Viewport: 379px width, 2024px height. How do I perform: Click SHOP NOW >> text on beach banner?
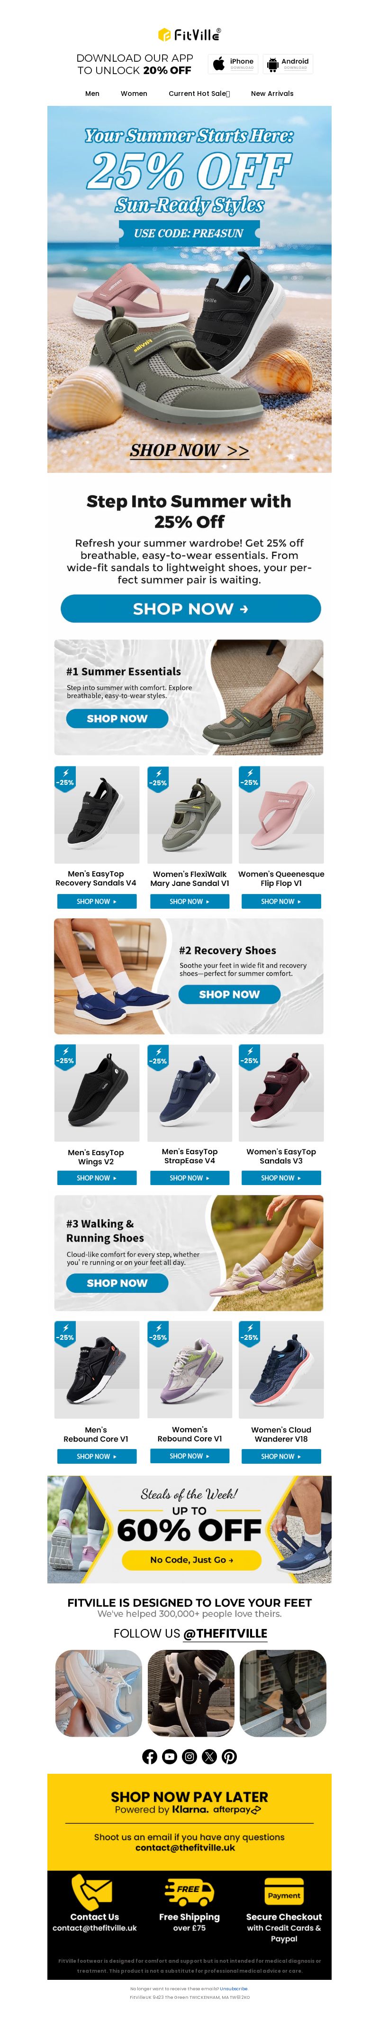click(x=189, y=450)
